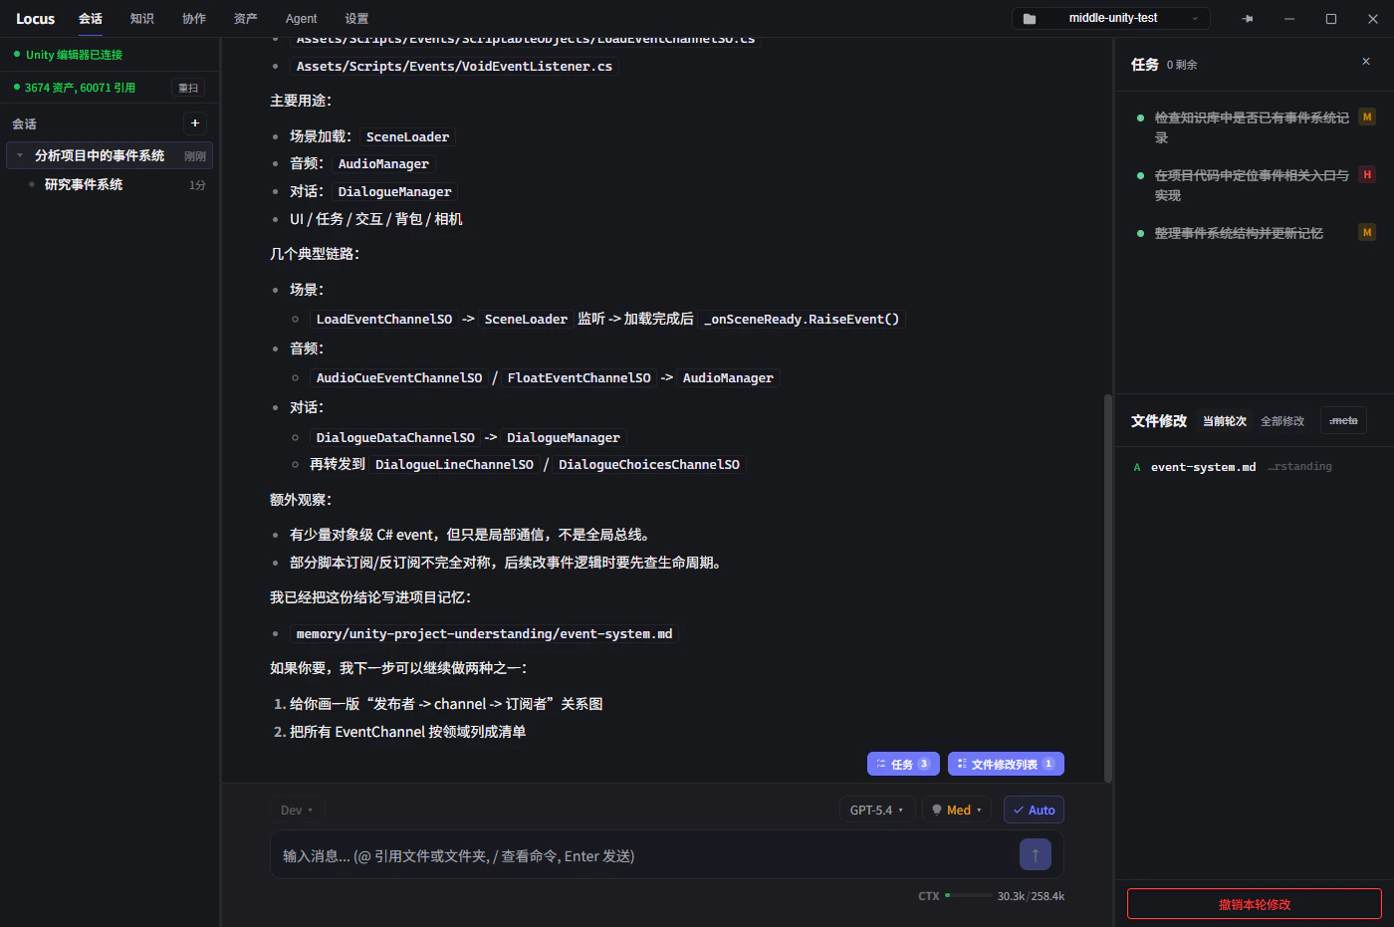Click the lightbulb icon on the Med selector

coord(937,810)
